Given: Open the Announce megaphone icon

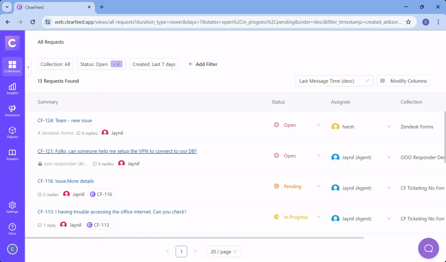Looking at the screenshot, I should click(x=12, y=111).
